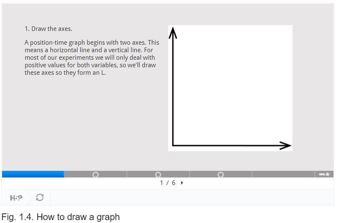The height and width of the screenshot is (223, 341).
Task: Click the horizontal axis arrowhead
Action: point(285,145)
